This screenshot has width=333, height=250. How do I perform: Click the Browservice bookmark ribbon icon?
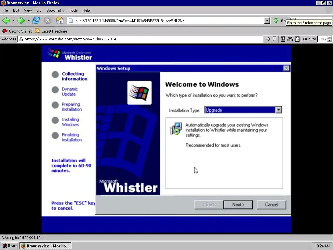(274, 39)
